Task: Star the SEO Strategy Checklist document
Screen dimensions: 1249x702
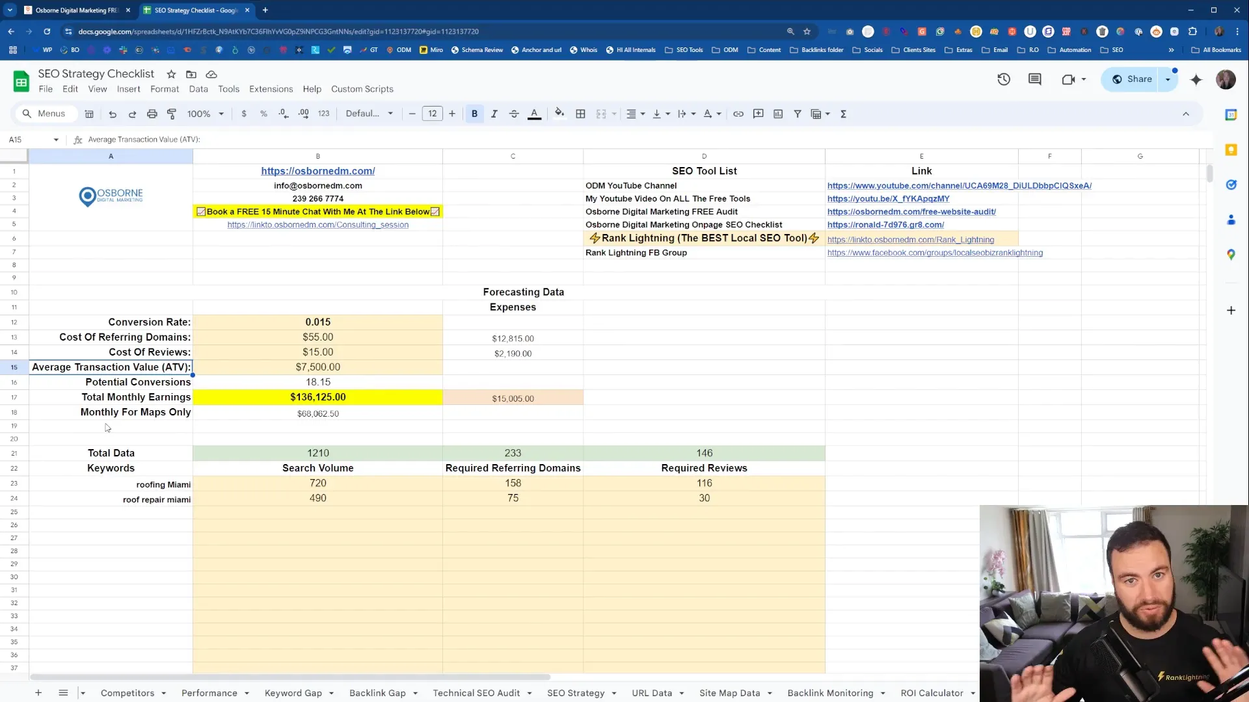Action: click(171, 74)
